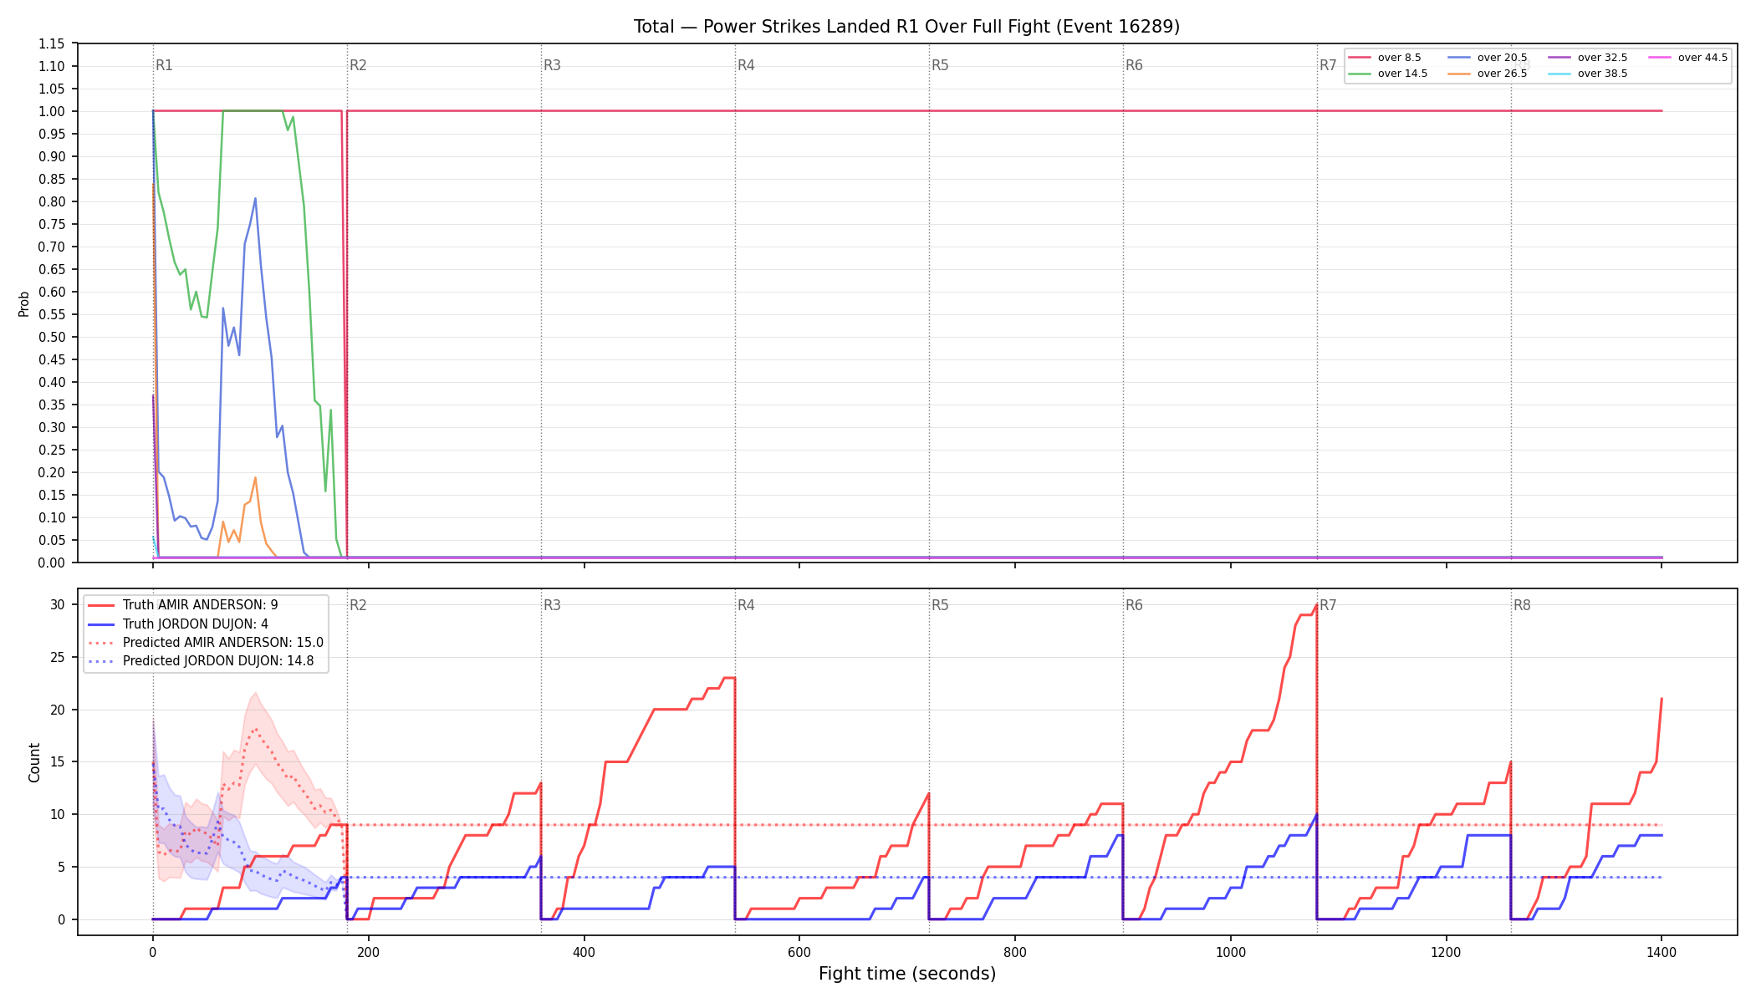Click the 20 tick on the Count axis
Screen dimensions: 1756x1003
click(58, 710)
